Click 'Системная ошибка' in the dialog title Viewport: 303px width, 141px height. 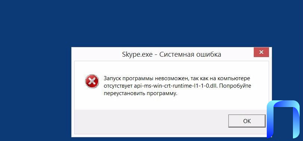click(190, 54)
